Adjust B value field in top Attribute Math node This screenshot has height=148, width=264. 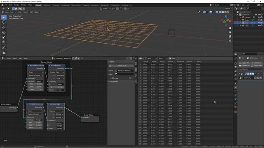[57, 87]
